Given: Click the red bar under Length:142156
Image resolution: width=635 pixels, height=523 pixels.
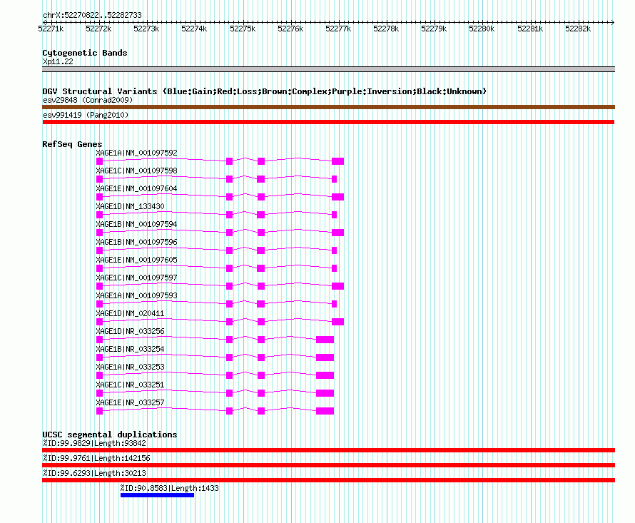Looking at the screenshot, I should tap(328, 465).
